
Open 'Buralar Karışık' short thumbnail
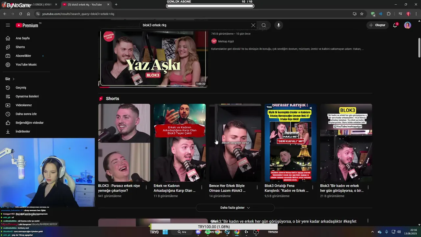click(x=291, y=143)
